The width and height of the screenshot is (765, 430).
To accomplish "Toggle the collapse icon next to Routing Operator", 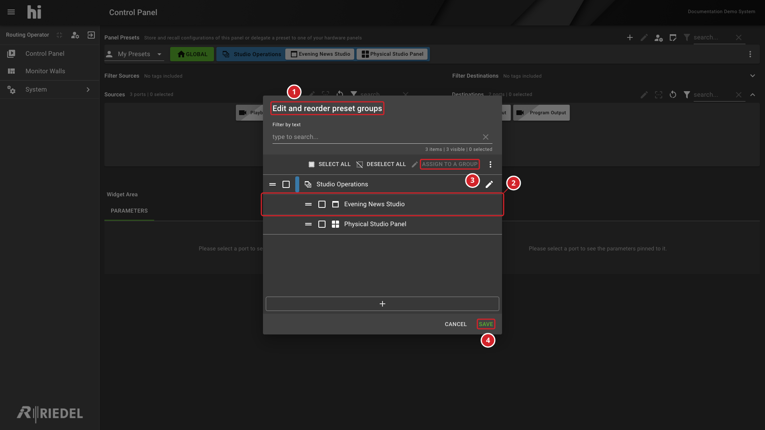I will 59,35.
